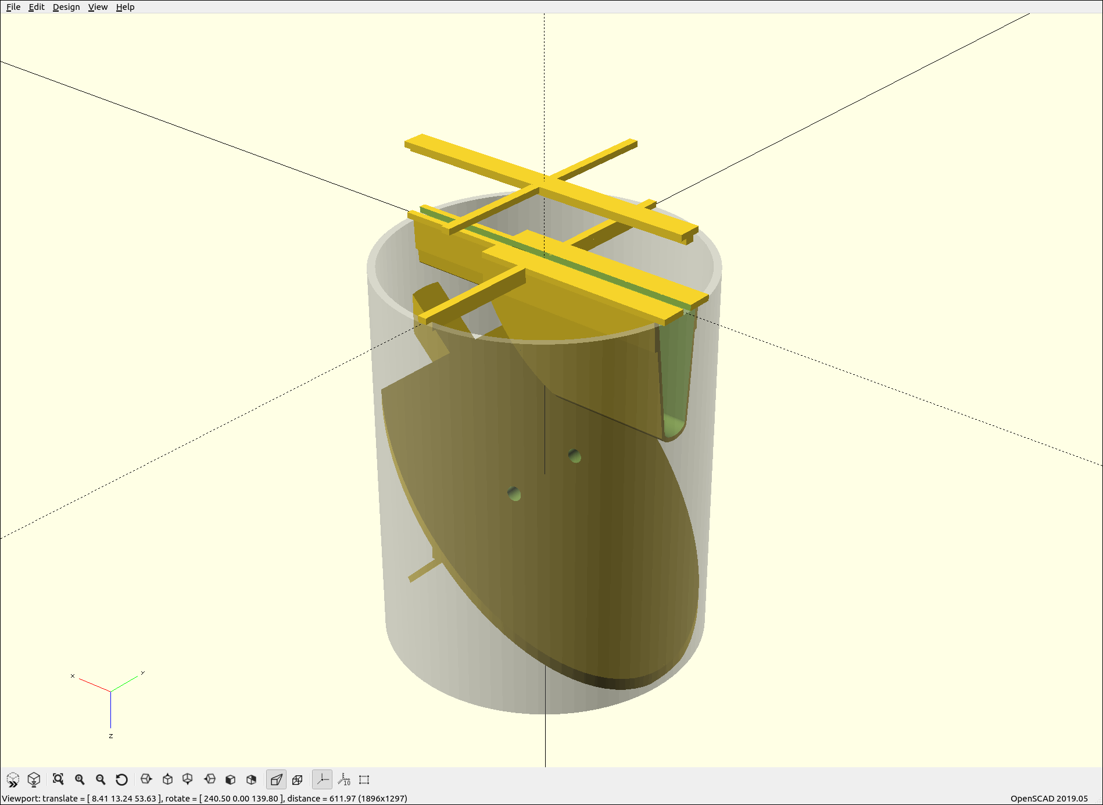Switch to the Back view cube icon
1103x805 pixels.
(251, 779)
